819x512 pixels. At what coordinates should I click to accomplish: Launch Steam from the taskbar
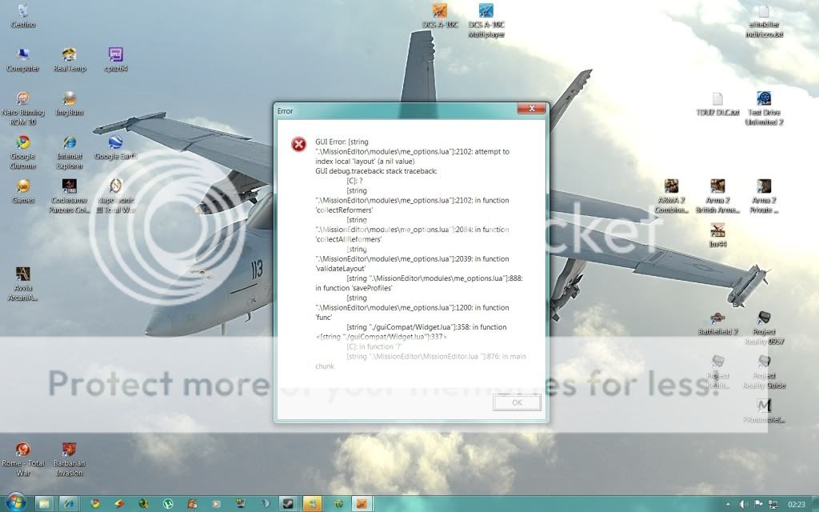click(x=289, y=505)
